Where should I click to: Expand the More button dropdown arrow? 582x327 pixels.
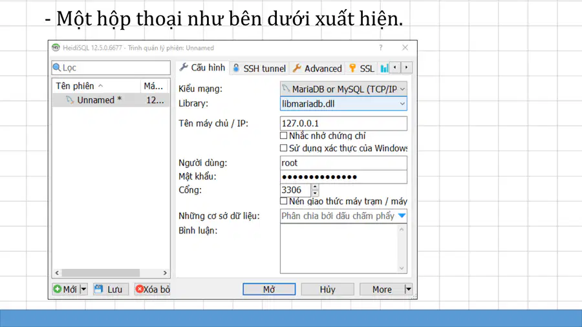tap(408, 289)
